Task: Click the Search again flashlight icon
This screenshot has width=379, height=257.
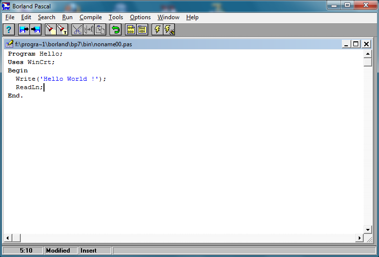Action: pos(62,30)
